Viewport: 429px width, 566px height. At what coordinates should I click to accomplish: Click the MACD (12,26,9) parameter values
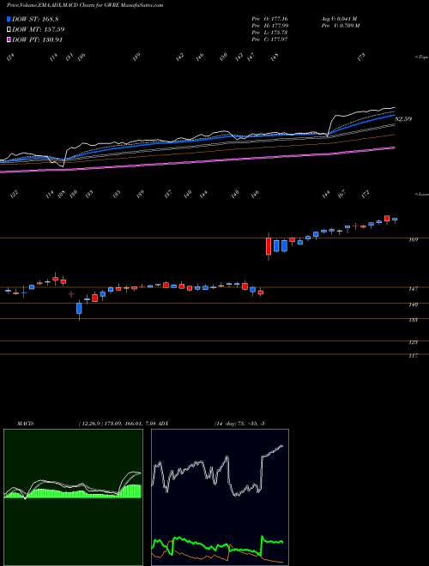click(120, 423)
